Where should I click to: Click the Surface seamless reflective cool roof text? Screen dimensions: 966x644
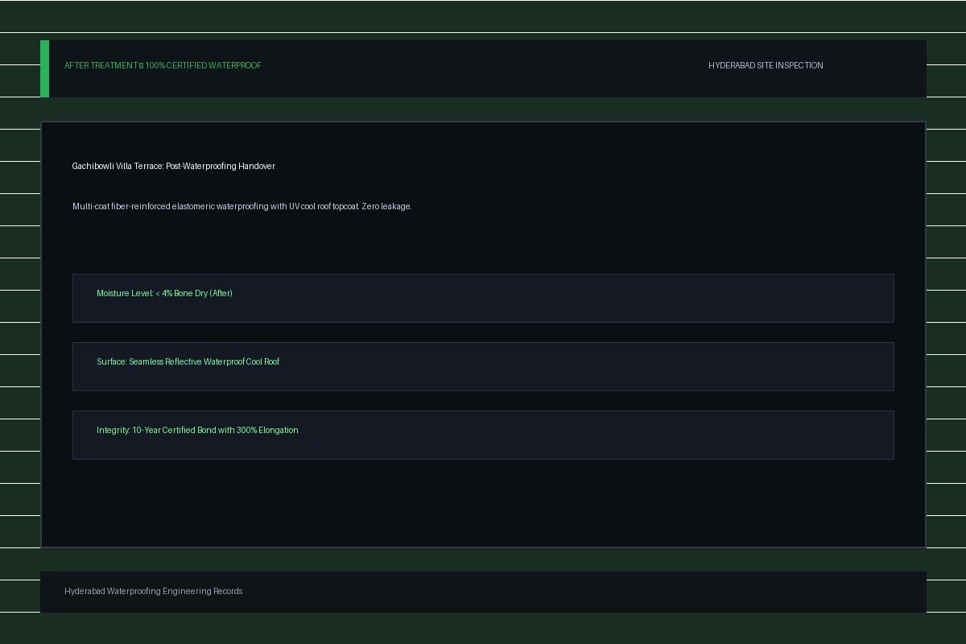click(188, 361)
